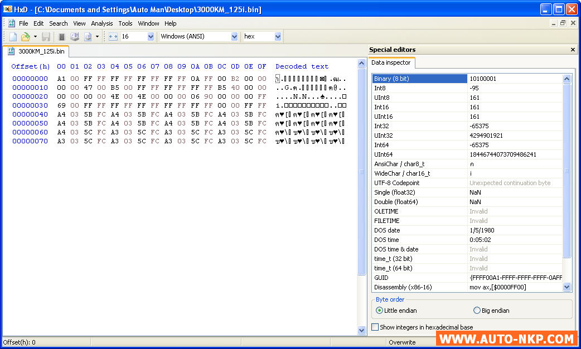Click the data inspector scroll up arrow

tap(567, 79)
